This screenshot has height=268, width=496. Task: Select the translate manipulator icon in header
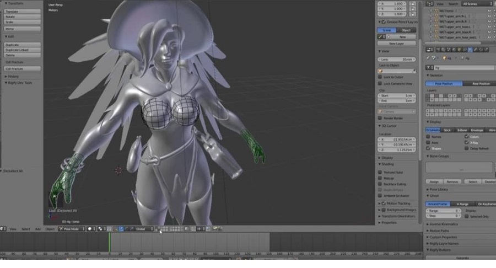click(x=122, y=229)
